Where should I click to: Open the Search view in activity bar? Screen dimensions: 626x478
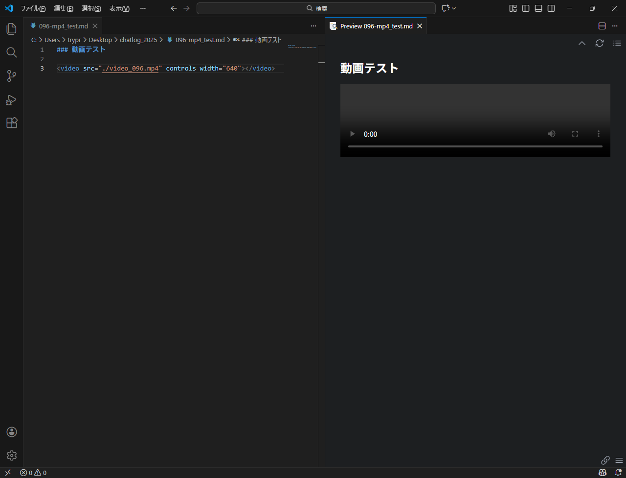pos(11,52)
